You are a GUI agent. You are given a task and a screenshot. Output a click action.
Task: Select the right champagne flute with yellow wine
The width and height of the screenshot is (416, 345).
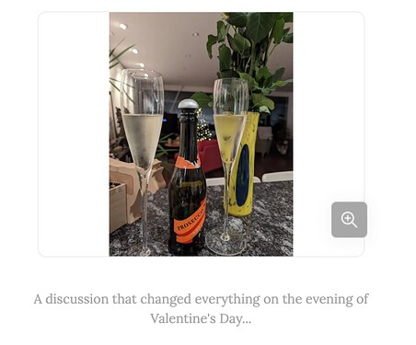point(229,166)
